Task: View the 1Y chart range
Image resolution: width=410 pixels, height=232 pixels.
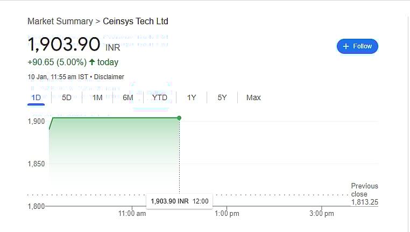Action: pyautogui.click(x=192, y=97)
